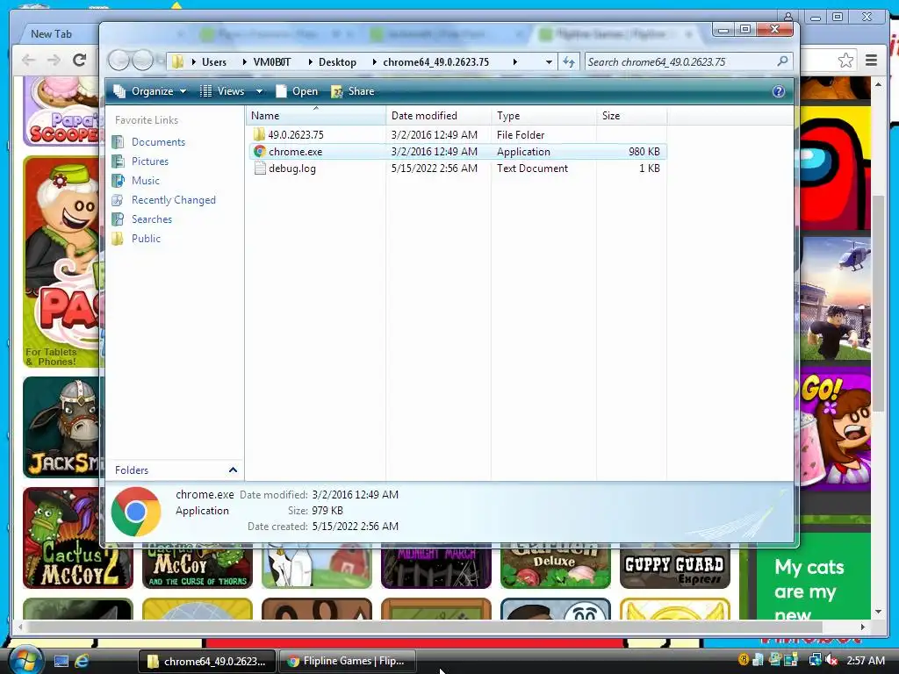Launch Internet Explorer from quick launch
The image size is (899, 674).
click(82, 661)
